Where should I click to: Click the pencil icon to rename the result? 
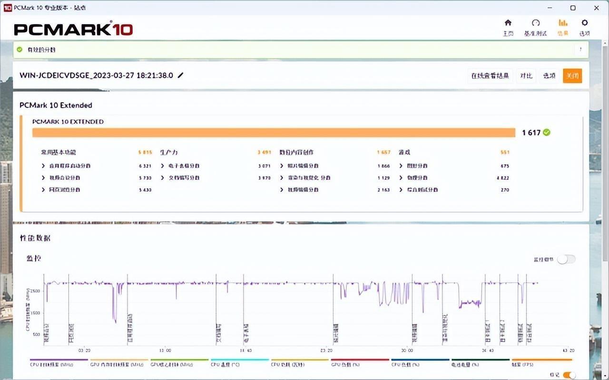181,76
